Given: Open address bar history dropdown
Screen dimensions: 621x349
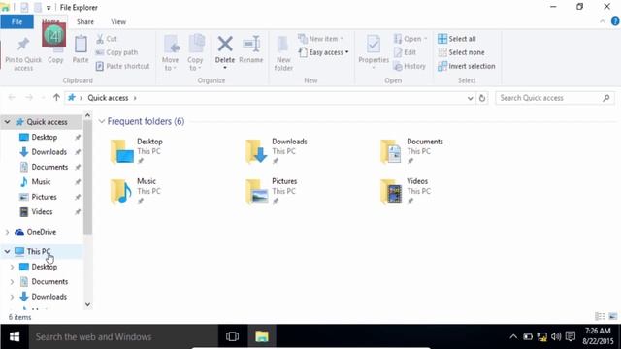Looking at the screenshot, I should pyautogui.click(x=470, y=98).
